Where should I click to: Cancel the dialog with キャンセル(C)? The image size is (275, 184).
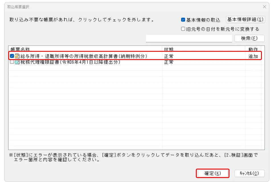coord(249,173)
